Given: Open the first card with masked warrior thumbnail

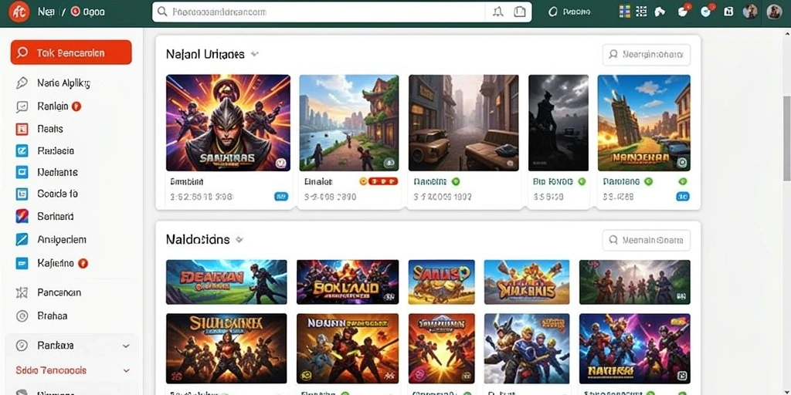Looking at the screenshot, I should (x=228, y=123).
